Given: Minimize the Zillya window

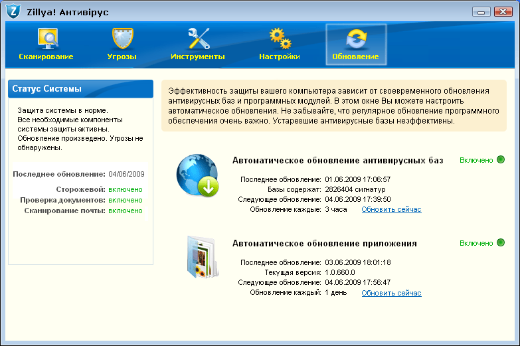Looking at the screenshot, I should point(481,12).
